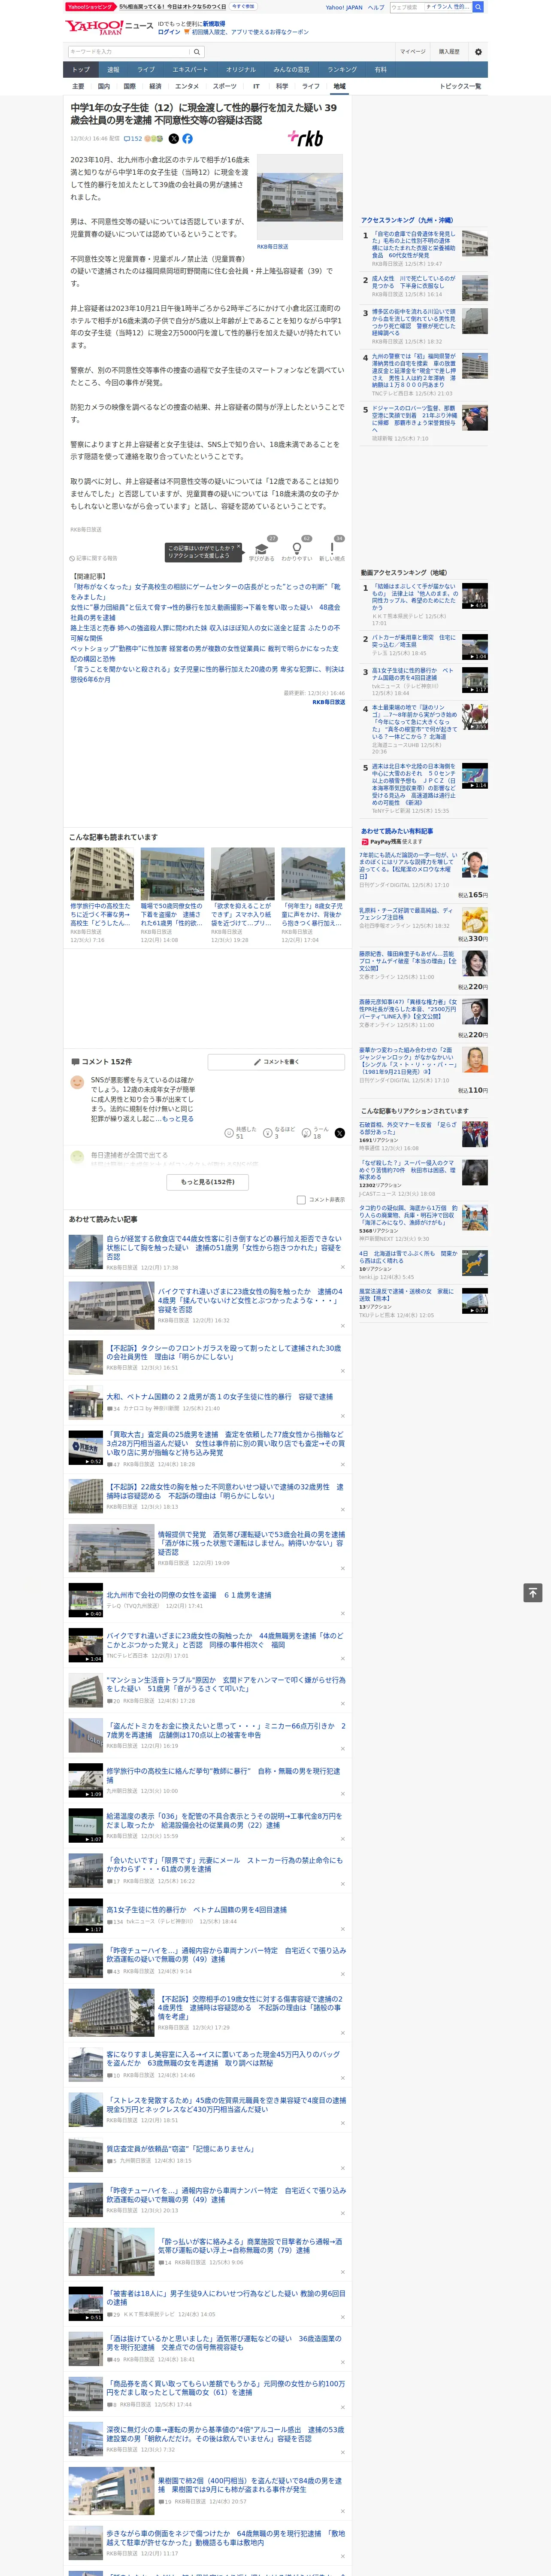Click the magnifier beside the keyword field
Image resolution: width=551 pixels, height=2576 pixels.
(196, 52)
